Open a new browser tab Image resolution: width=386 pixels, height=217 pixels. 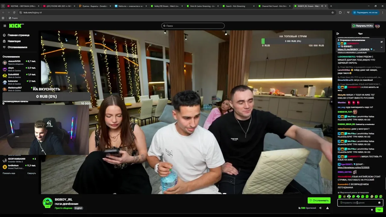click(331, 6)
